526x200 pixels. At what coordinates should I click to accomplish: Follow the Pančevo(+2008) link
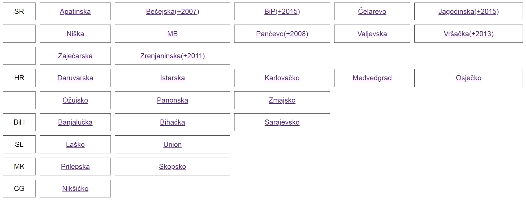pyautogui.click(x=282, y=34)
